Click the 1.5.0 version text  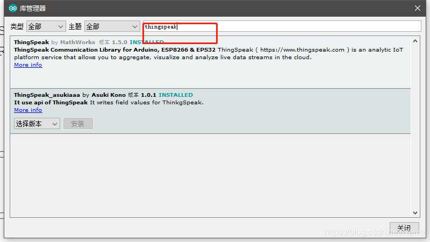click(119, 42)
